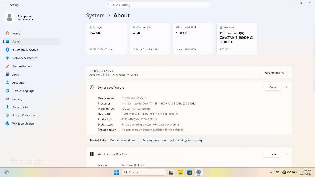The height and width of the screenshot is (177, 315).
Task: Click the 'Windows 11 Home' edition text
Action: (133, 165)
